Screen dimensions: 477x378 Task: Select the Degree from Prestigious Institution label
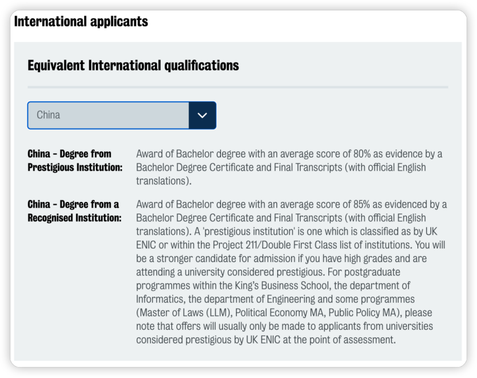click(x=75, y=161)
